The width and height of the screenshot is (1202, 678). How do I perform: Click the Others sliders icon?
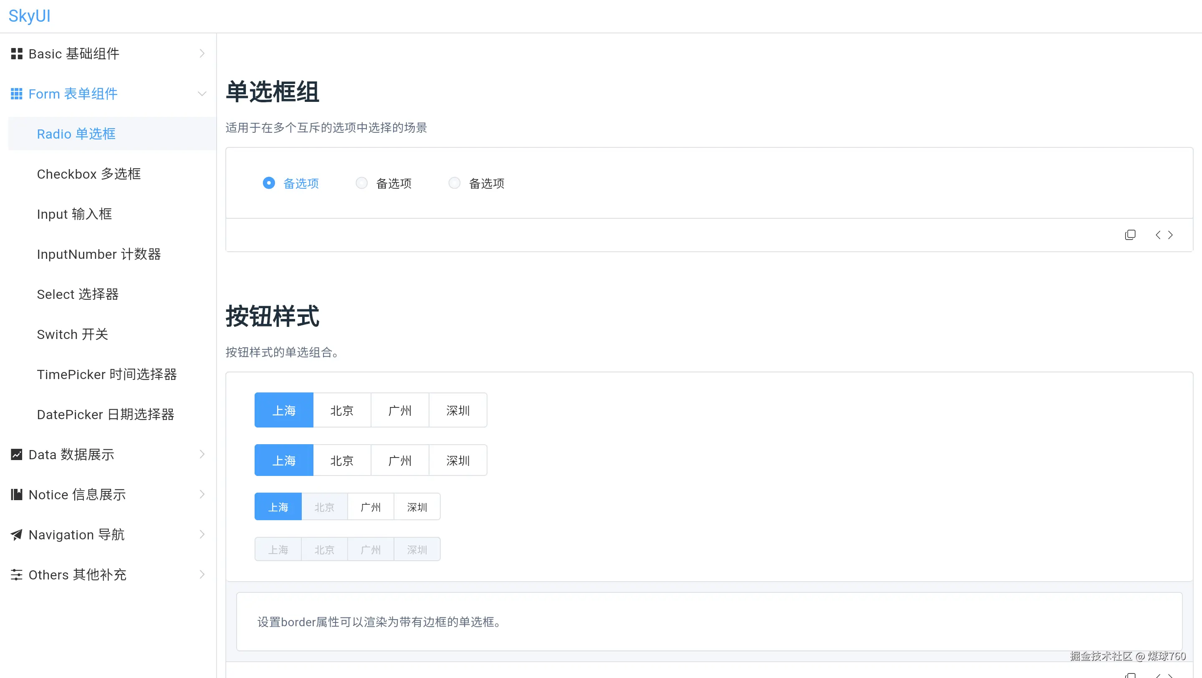17,575
